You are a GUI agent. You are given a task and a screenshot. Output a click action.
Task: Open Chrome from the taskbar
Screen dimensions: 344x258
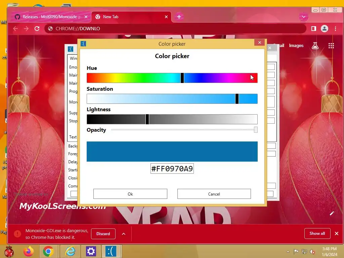pos(48,251)
